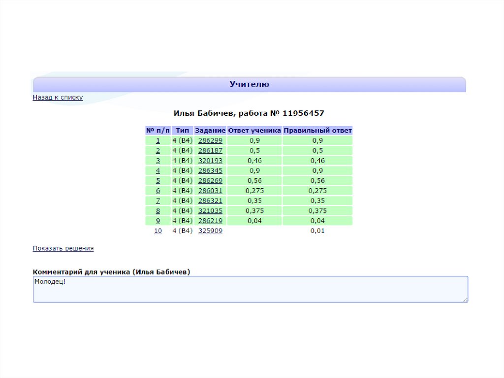Open task link 286345
The width and height of the screenshot is (504, 378).
[210, 171]
